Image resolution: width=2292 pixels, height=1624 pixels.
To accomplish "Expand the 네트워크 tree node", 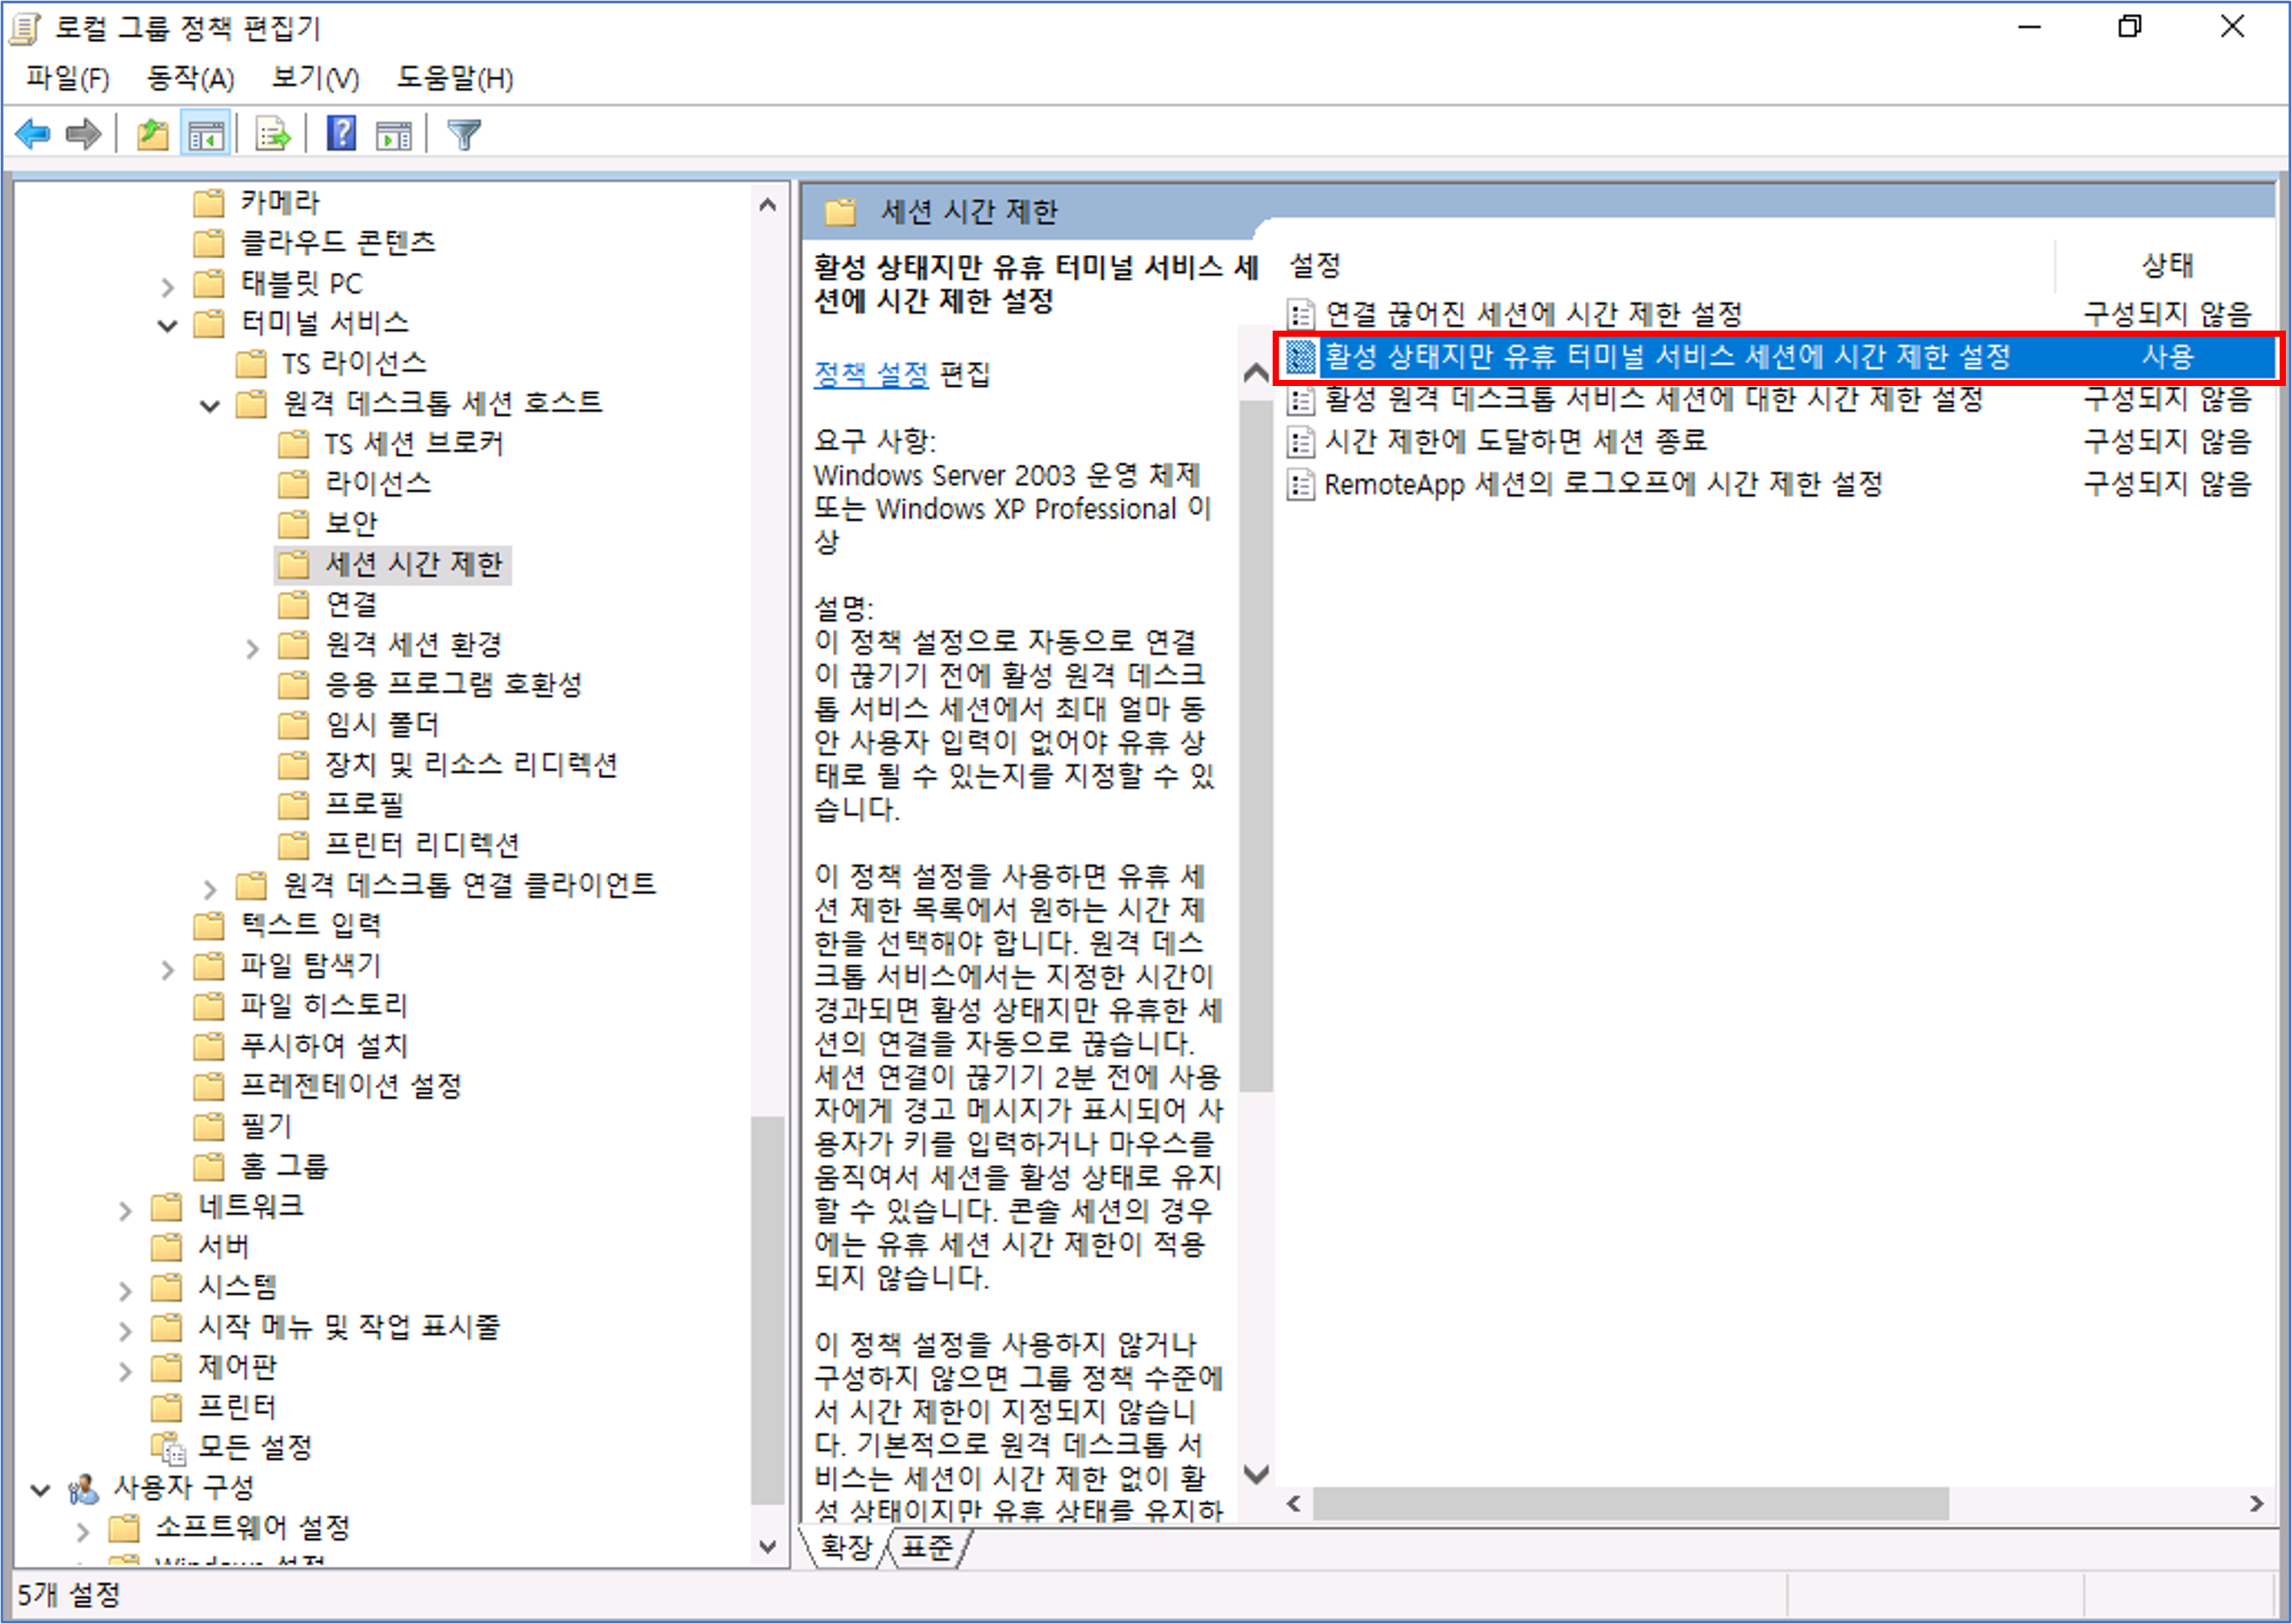I will [125, 1211].
